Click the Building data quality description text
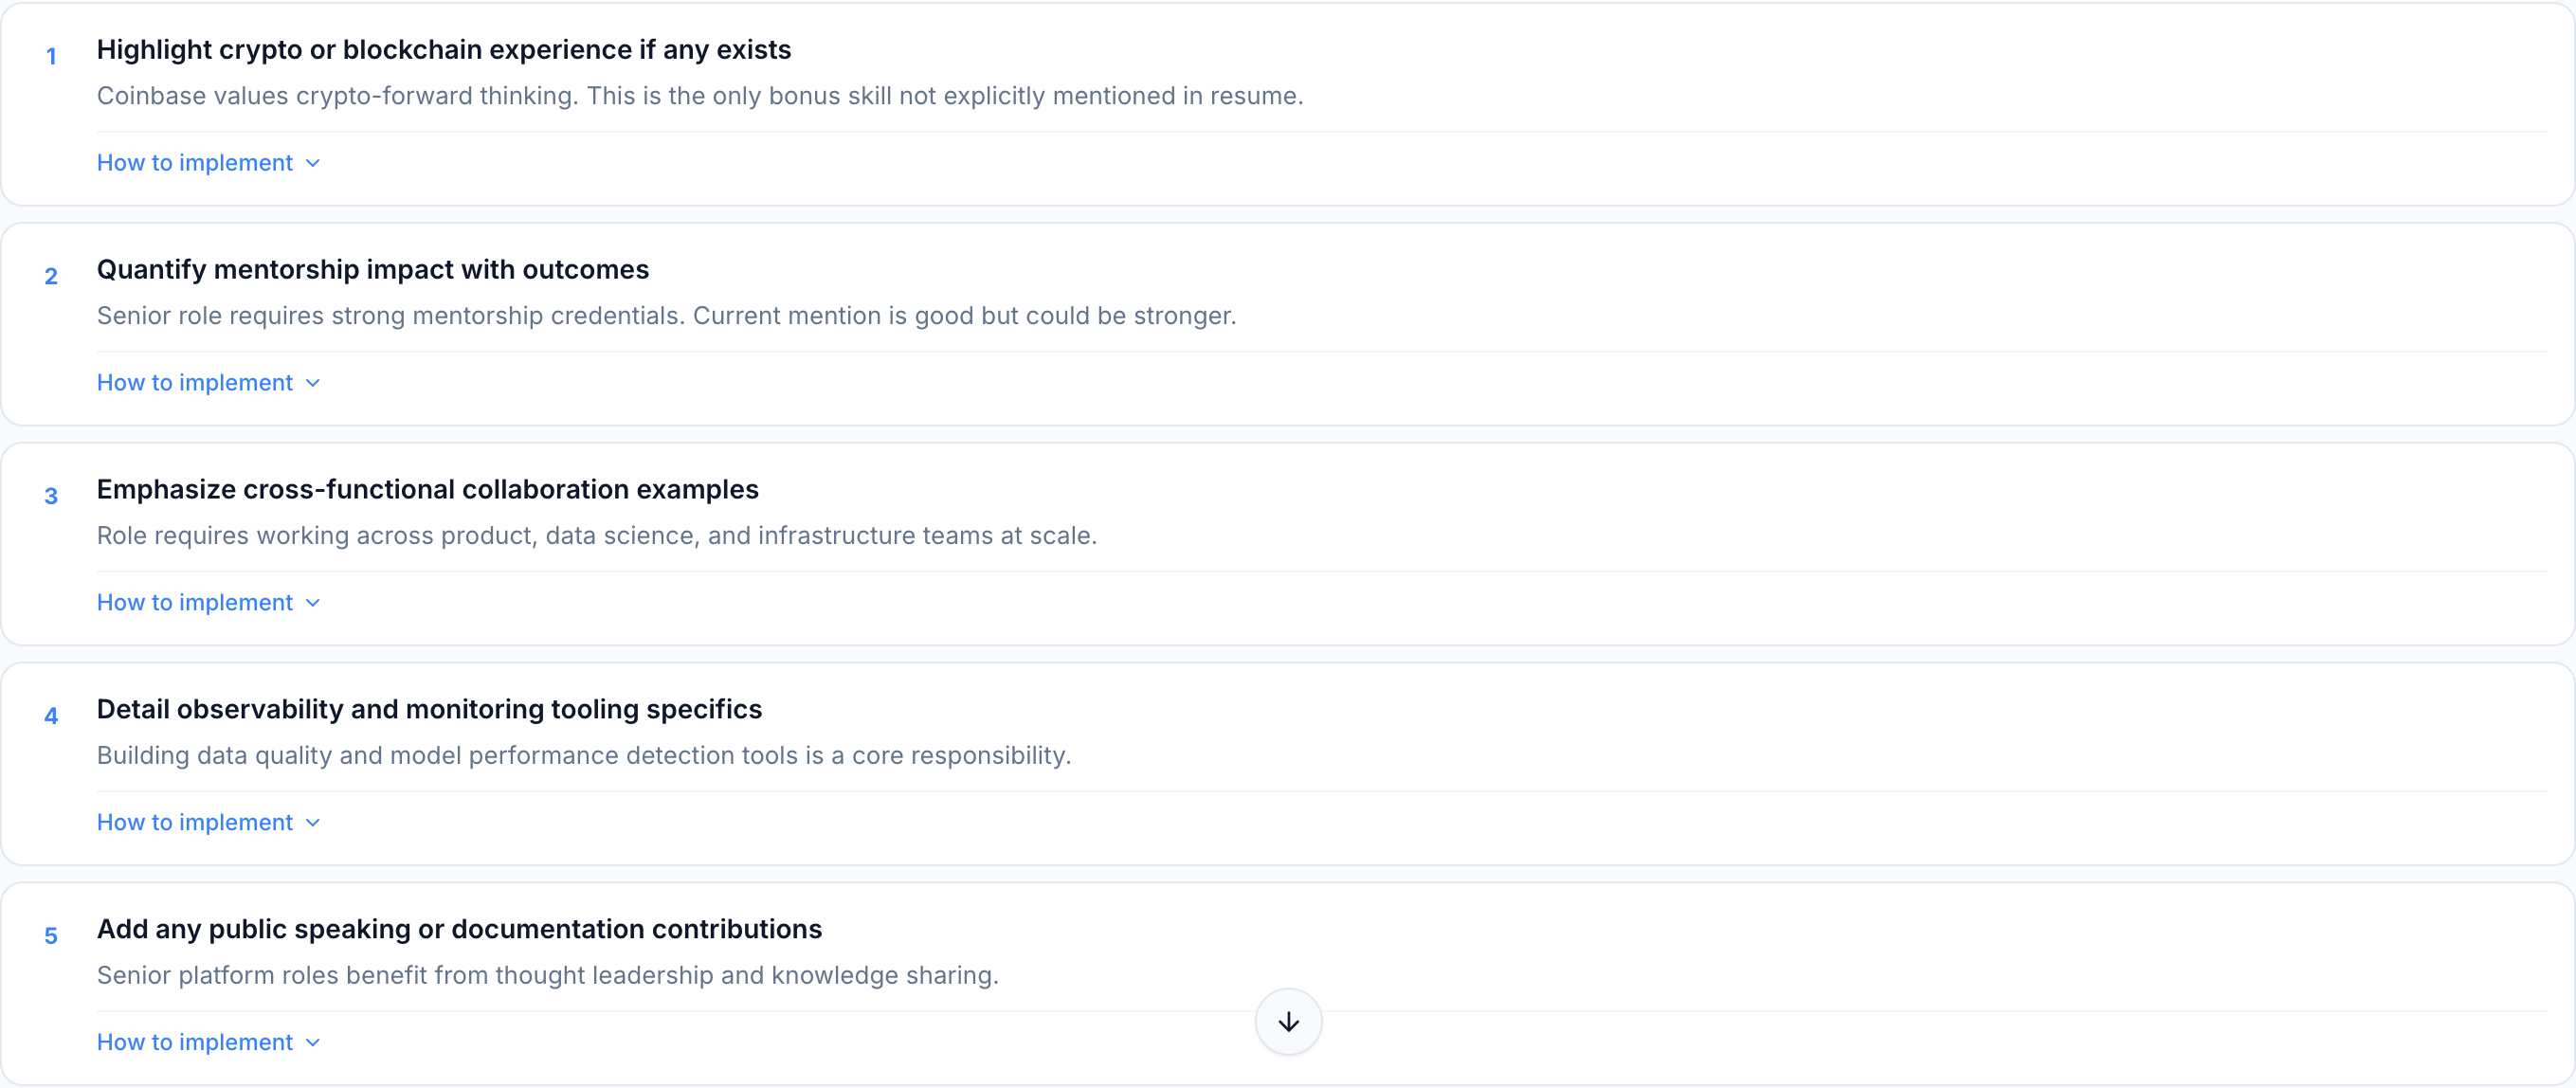 pyautogui.click(x=583, y=756)
